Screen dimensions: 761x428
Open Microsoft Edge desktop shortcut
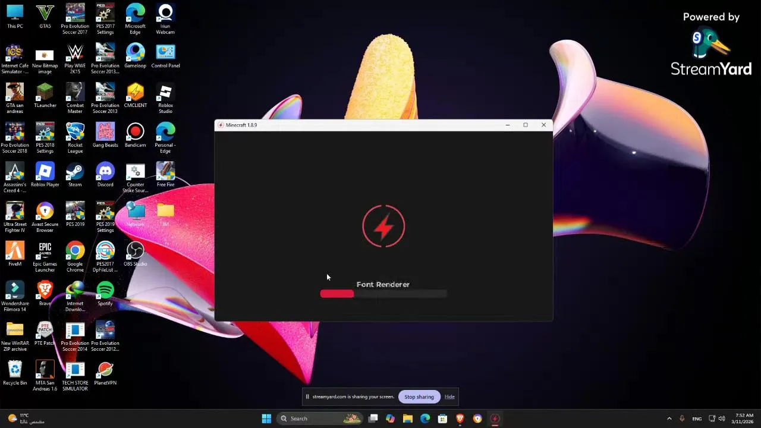coord(136,19)
